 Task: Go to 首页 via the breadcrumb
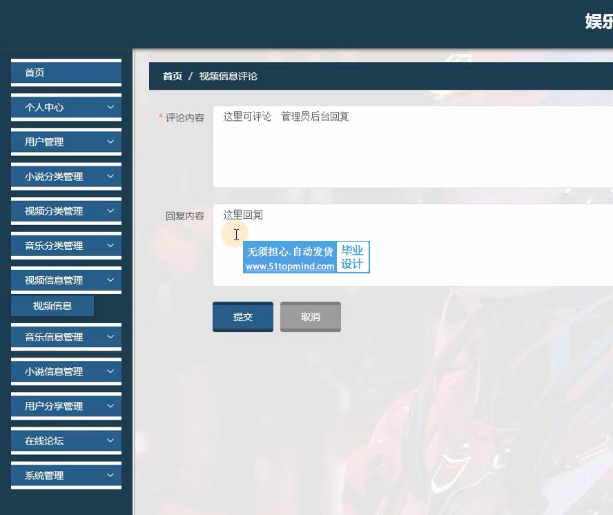(173, 76)
